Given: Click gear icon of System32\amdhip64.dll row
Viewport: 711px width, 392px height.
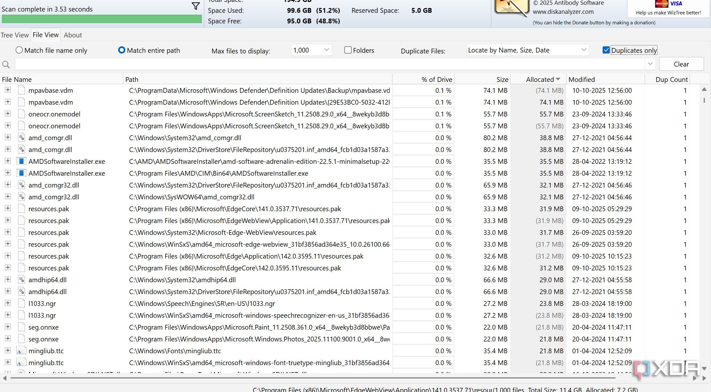Looking at the screenshot, I should pyautogui.click(x=21, y=280).
